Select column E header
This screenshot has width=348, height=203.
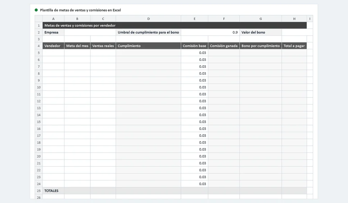tap(194, 18)
